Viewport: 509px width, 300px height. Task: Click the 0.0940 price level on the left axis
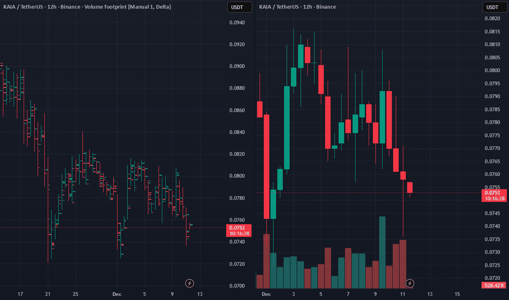[237, 22]
